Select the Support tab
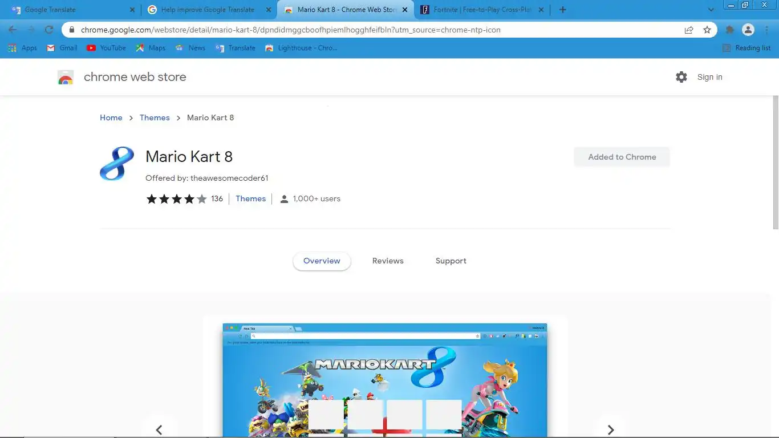The image size is (779, 438). tap(451, 261)
